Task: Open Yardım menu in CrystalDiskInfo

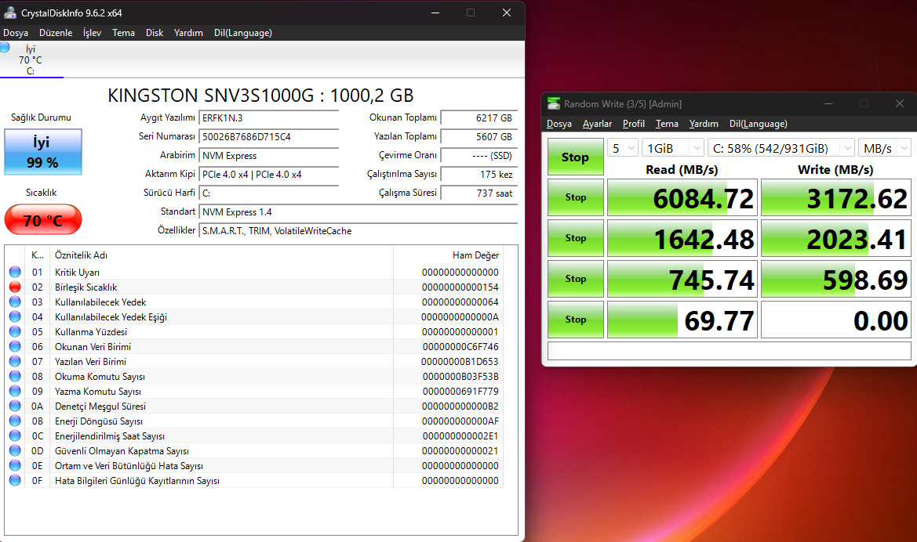Action: click(x=188, y=33)
